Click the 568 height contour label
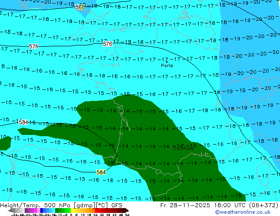This screenshot has width=280, height=216. click(80, 7)
